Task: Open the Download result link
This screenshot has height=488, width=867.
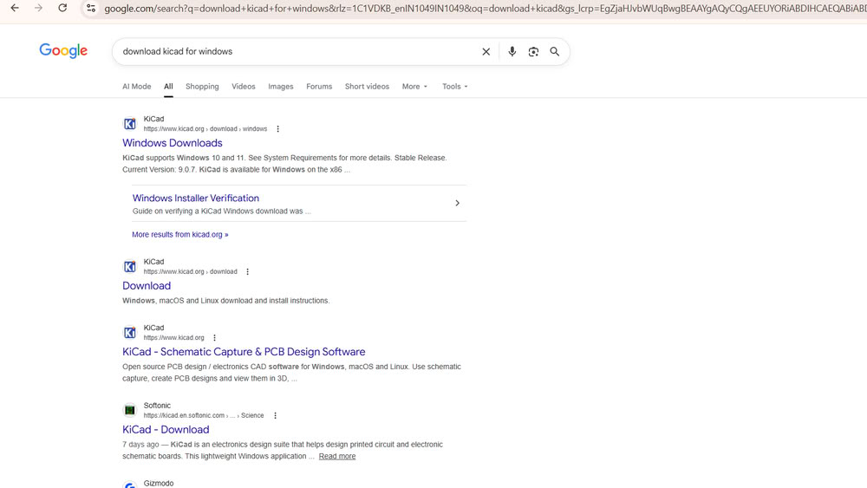Action: (146, 286)
